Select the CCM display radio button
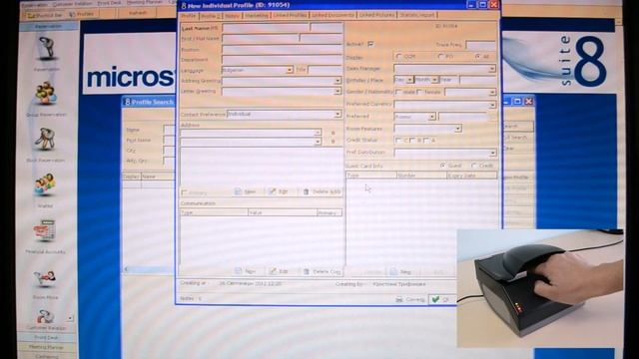639x359 pixels. 398,56
